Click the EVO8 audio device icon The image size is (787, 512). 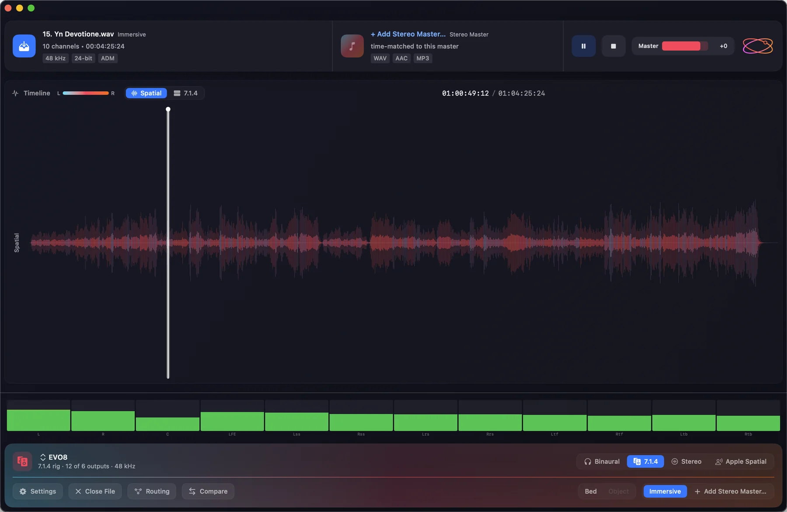[x=22, y=461]
